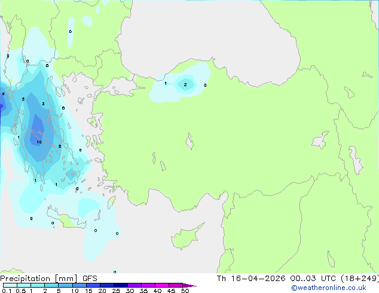Click the '25' legend scale label
The height and width of the screenshot is (293, 379).
tap(116, 291)
